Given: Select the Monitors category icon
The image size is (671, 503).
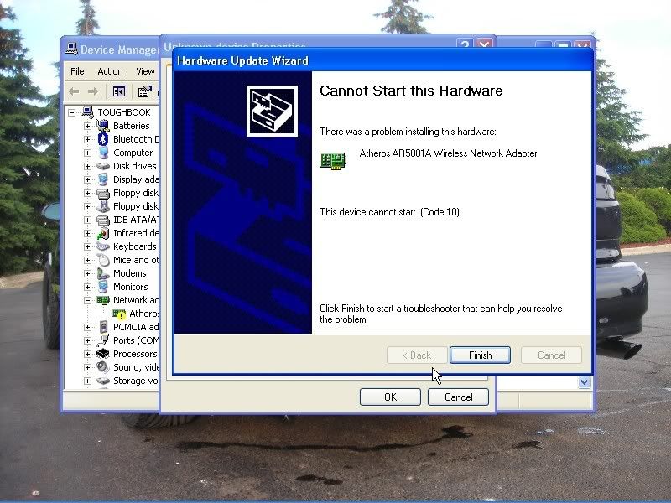Looking at the screenshot, I should coord(102,287).
